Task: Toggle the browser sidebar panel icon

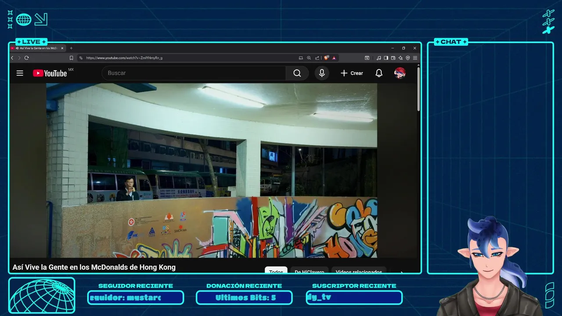Action: (386, 58)
